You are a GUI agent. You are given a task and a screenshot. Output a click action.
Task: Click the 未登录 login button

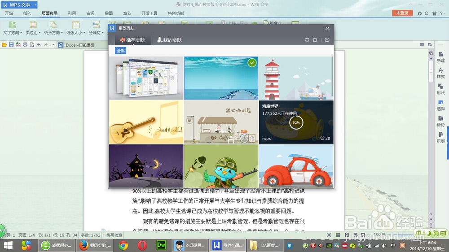[x=402, y=13]
